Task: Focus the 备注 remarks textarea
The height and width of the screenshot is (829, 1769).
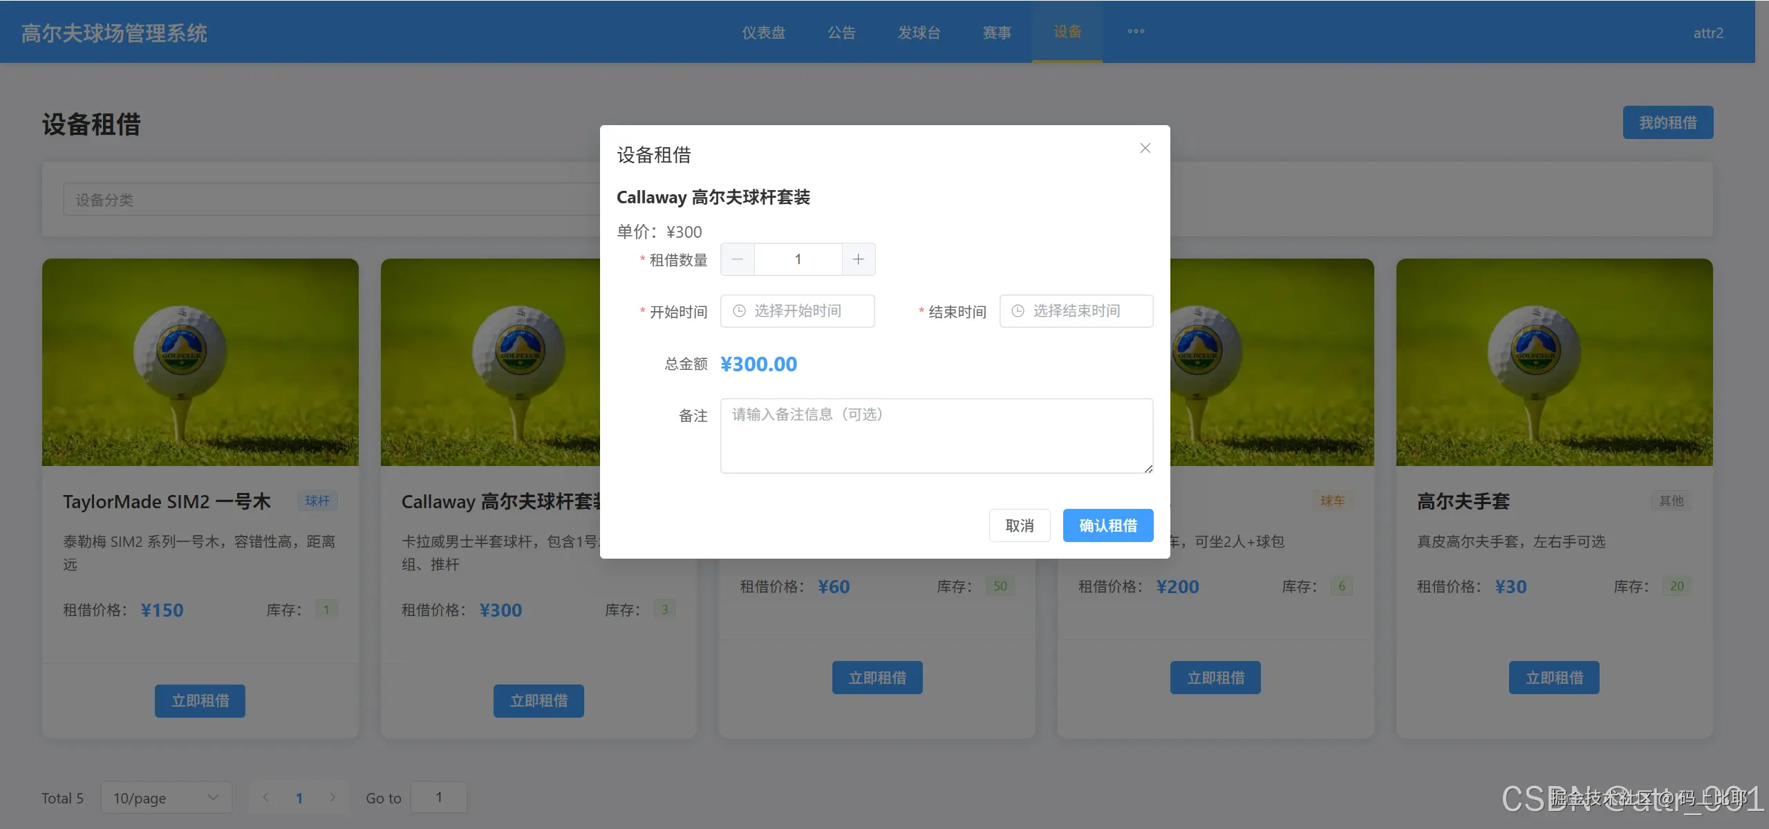Action: click(937, 436)
